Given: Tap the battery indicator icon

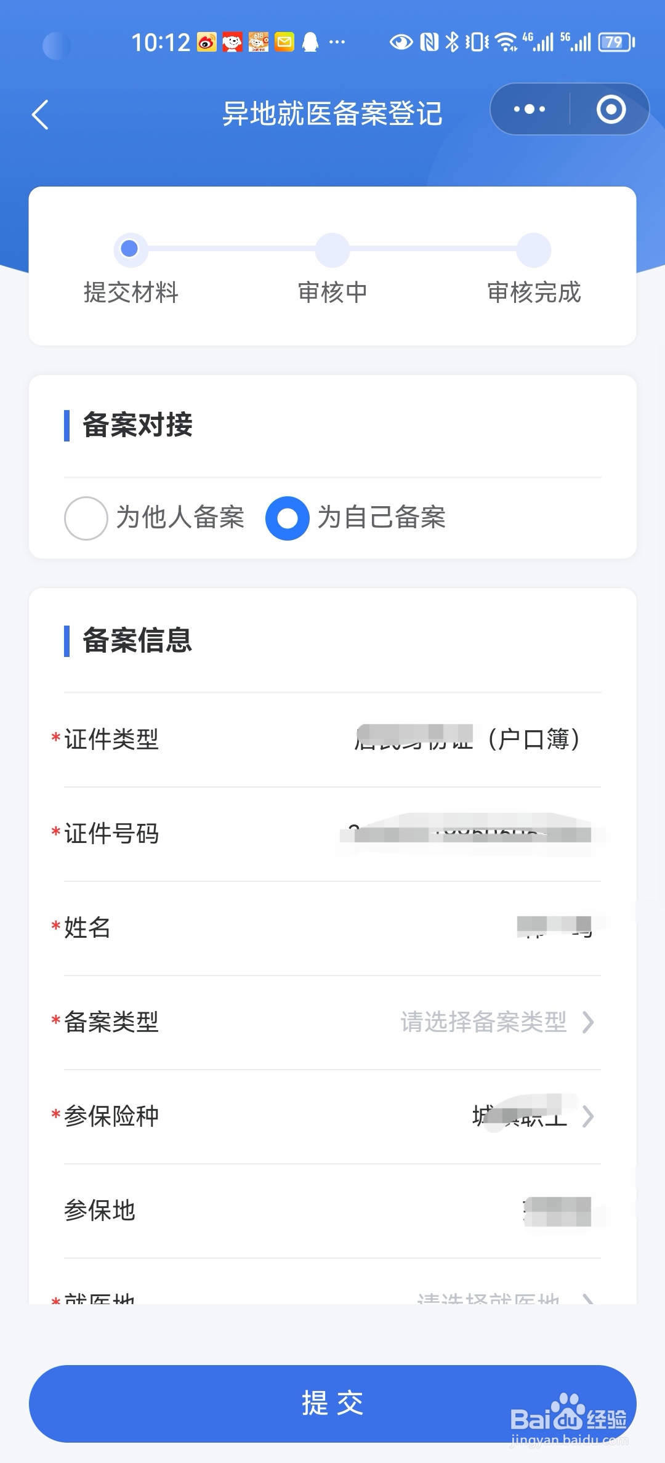Looking at the screenshot, I should pyautogui.click(x=616, y=42).
